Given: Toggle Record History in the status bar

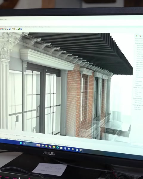Looking at the screenshot, I should pos(49,143).
